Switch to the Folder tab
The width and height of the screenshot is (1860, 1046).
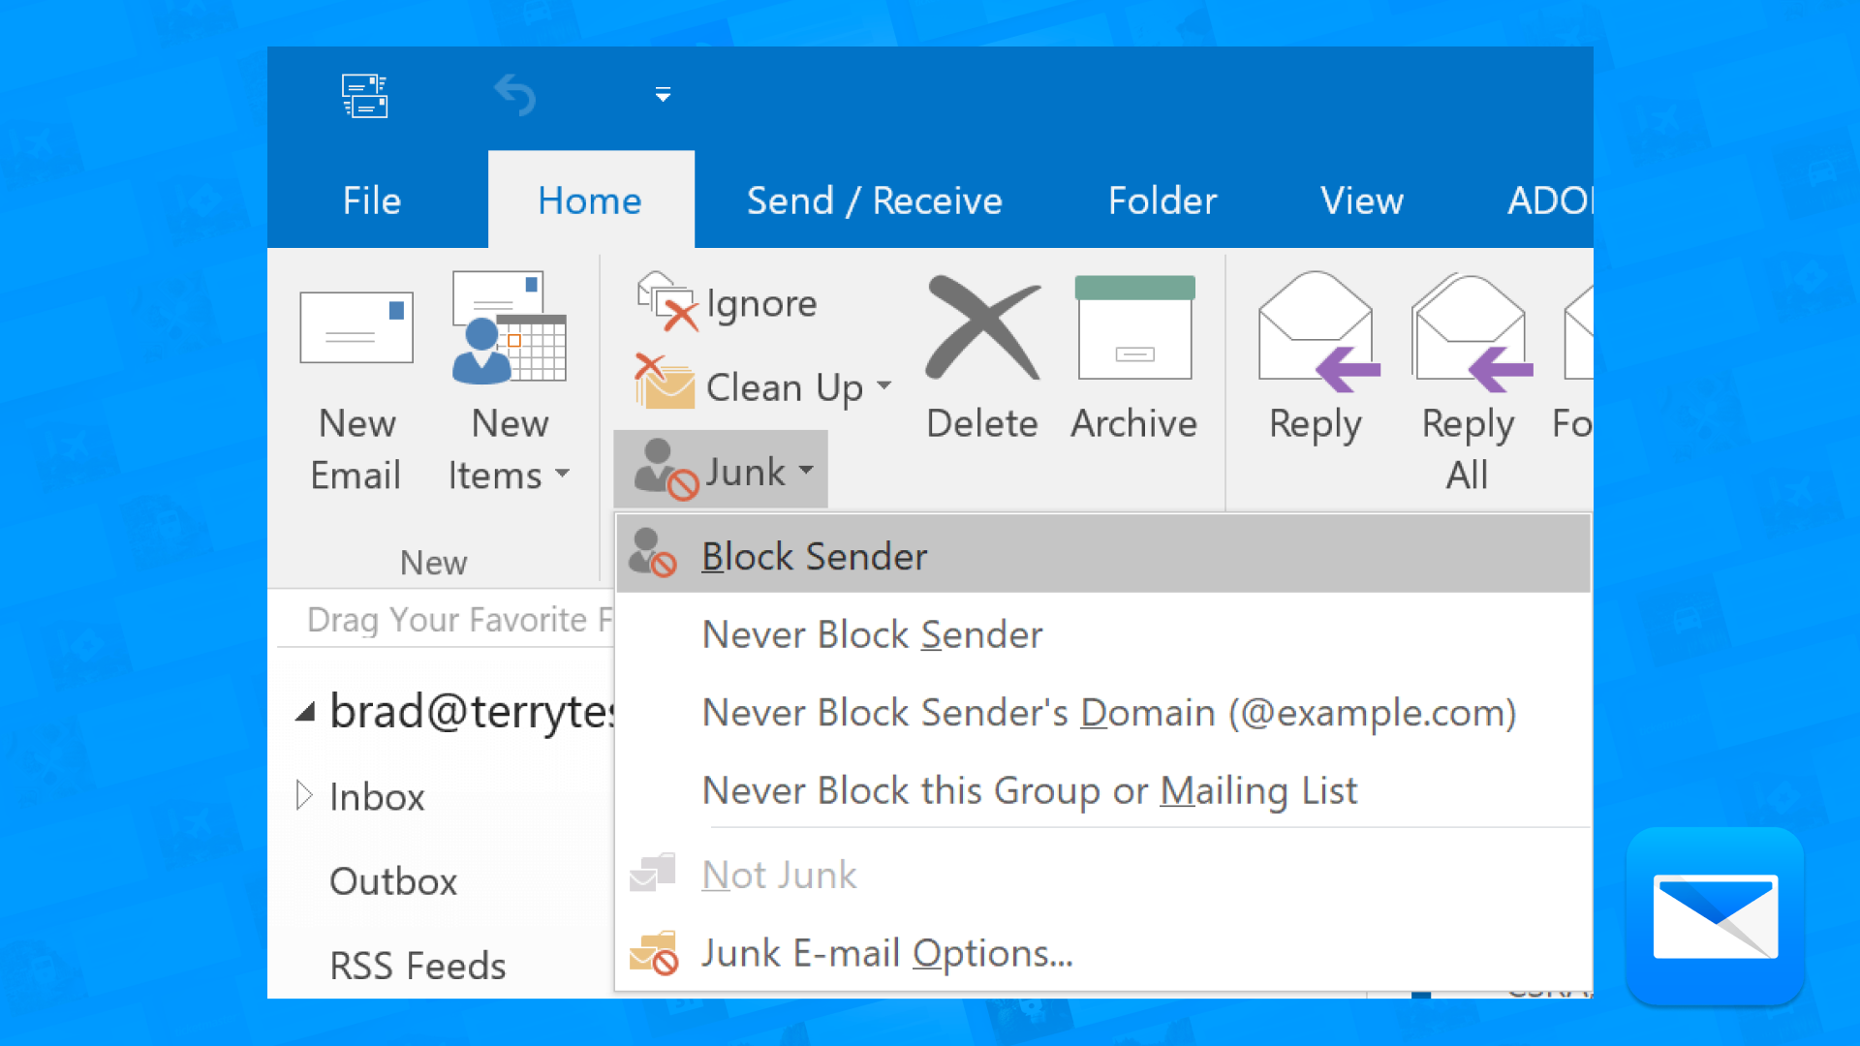click(1162, 200)
